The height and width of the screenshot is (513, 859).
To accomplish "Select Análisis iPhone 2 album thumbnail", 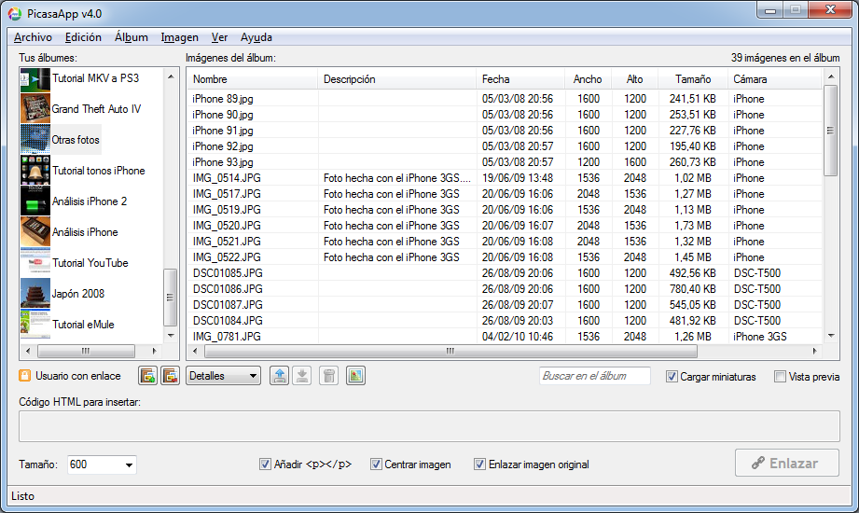I will click(35, 201).
